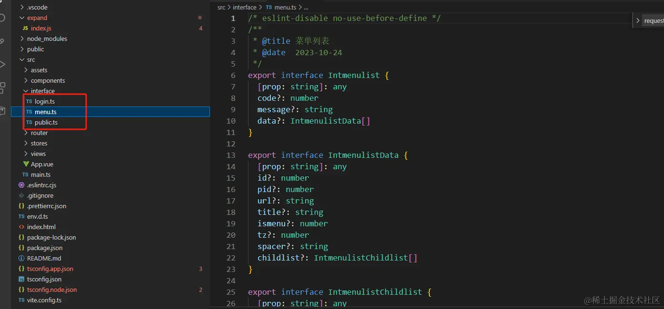
Task: Expand the router folder
Action: 26,133
